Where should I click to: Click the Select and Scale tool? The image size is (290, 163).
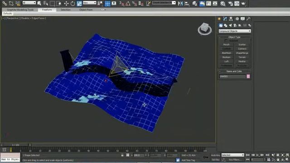click(79, 3)
